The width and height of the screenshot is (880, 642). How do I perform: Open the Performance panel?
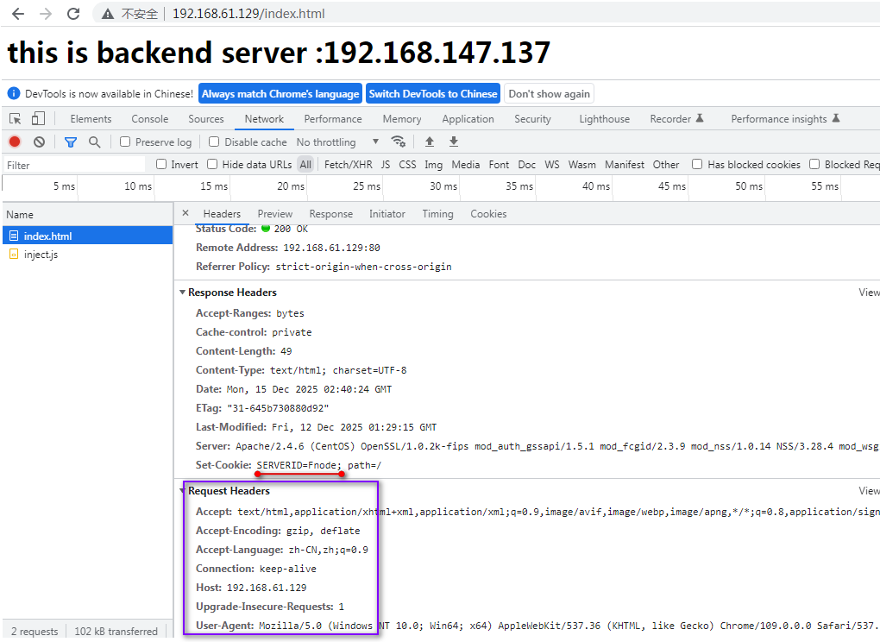pos(333,119)
